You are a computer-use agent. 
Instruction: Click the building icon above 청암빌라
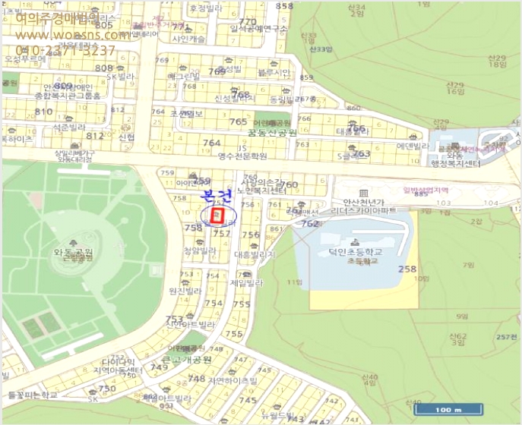click(199, 241)
